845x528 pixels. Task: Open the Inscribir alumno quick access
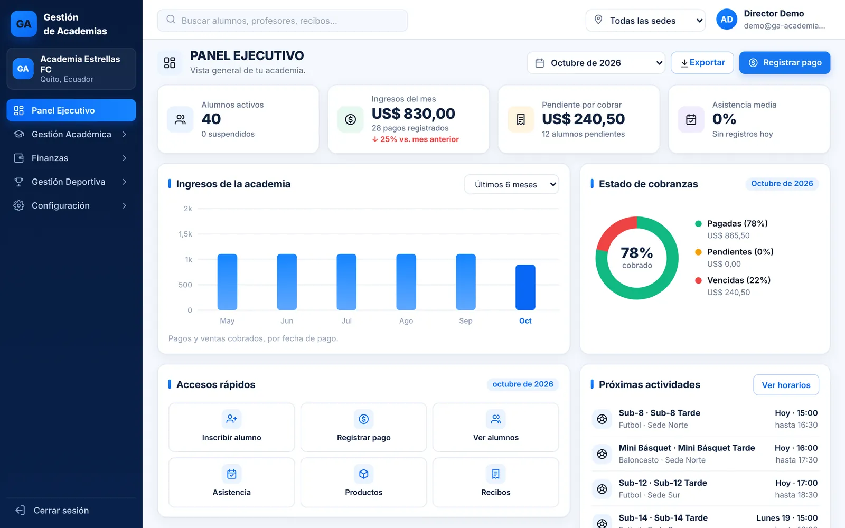pos(232,427)
